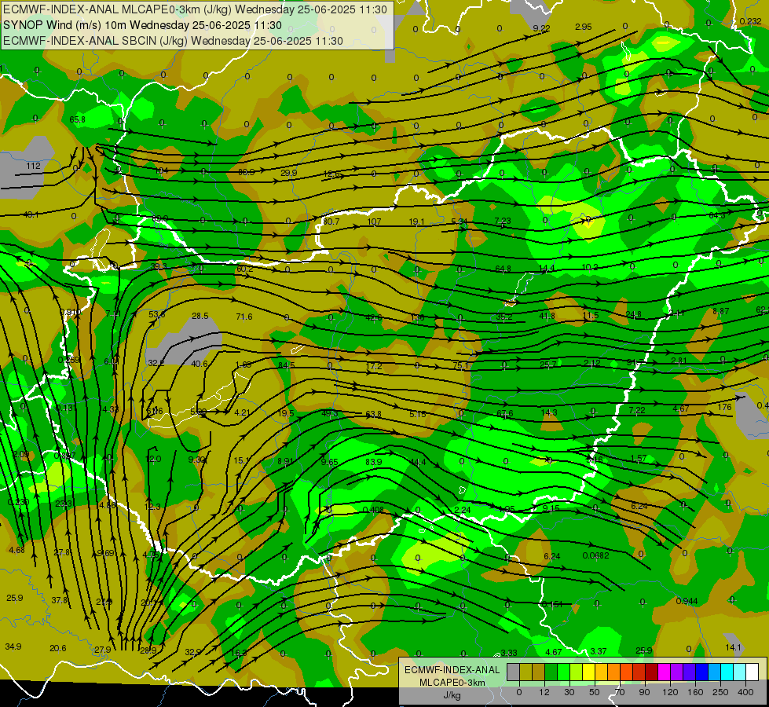This screenshot has width=769, height=707.
Task: Click the map value 71.6
Action: click(x=244, y=317)
